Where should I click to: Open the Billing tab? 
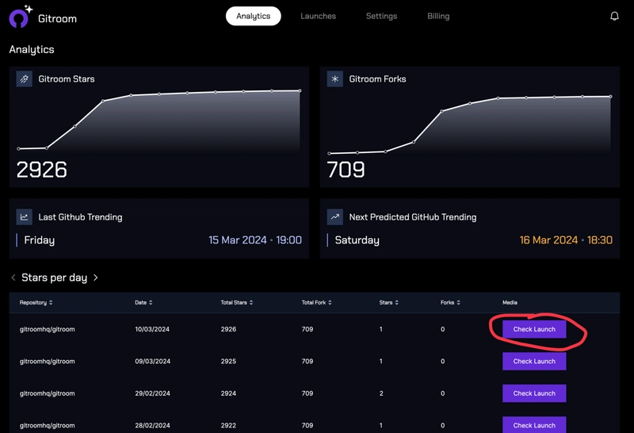coord(438,16)
